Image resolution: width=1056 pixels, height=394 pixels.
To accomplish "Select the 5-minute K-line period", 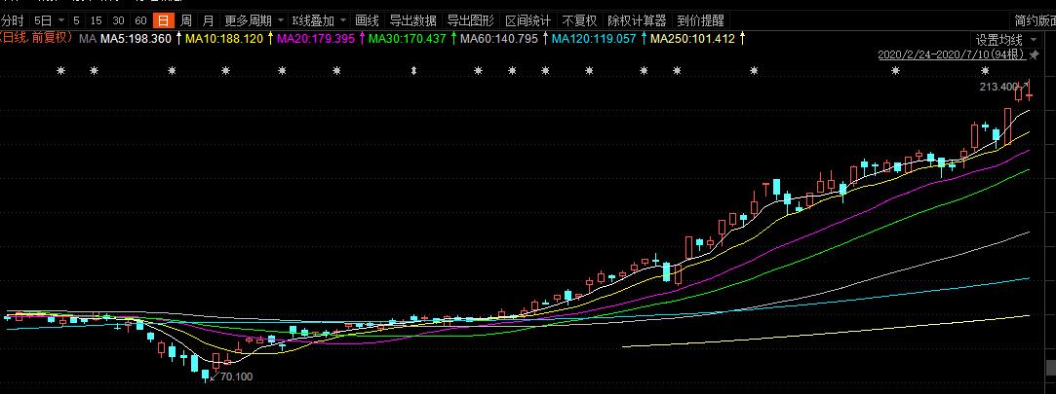I will [76, 20].
